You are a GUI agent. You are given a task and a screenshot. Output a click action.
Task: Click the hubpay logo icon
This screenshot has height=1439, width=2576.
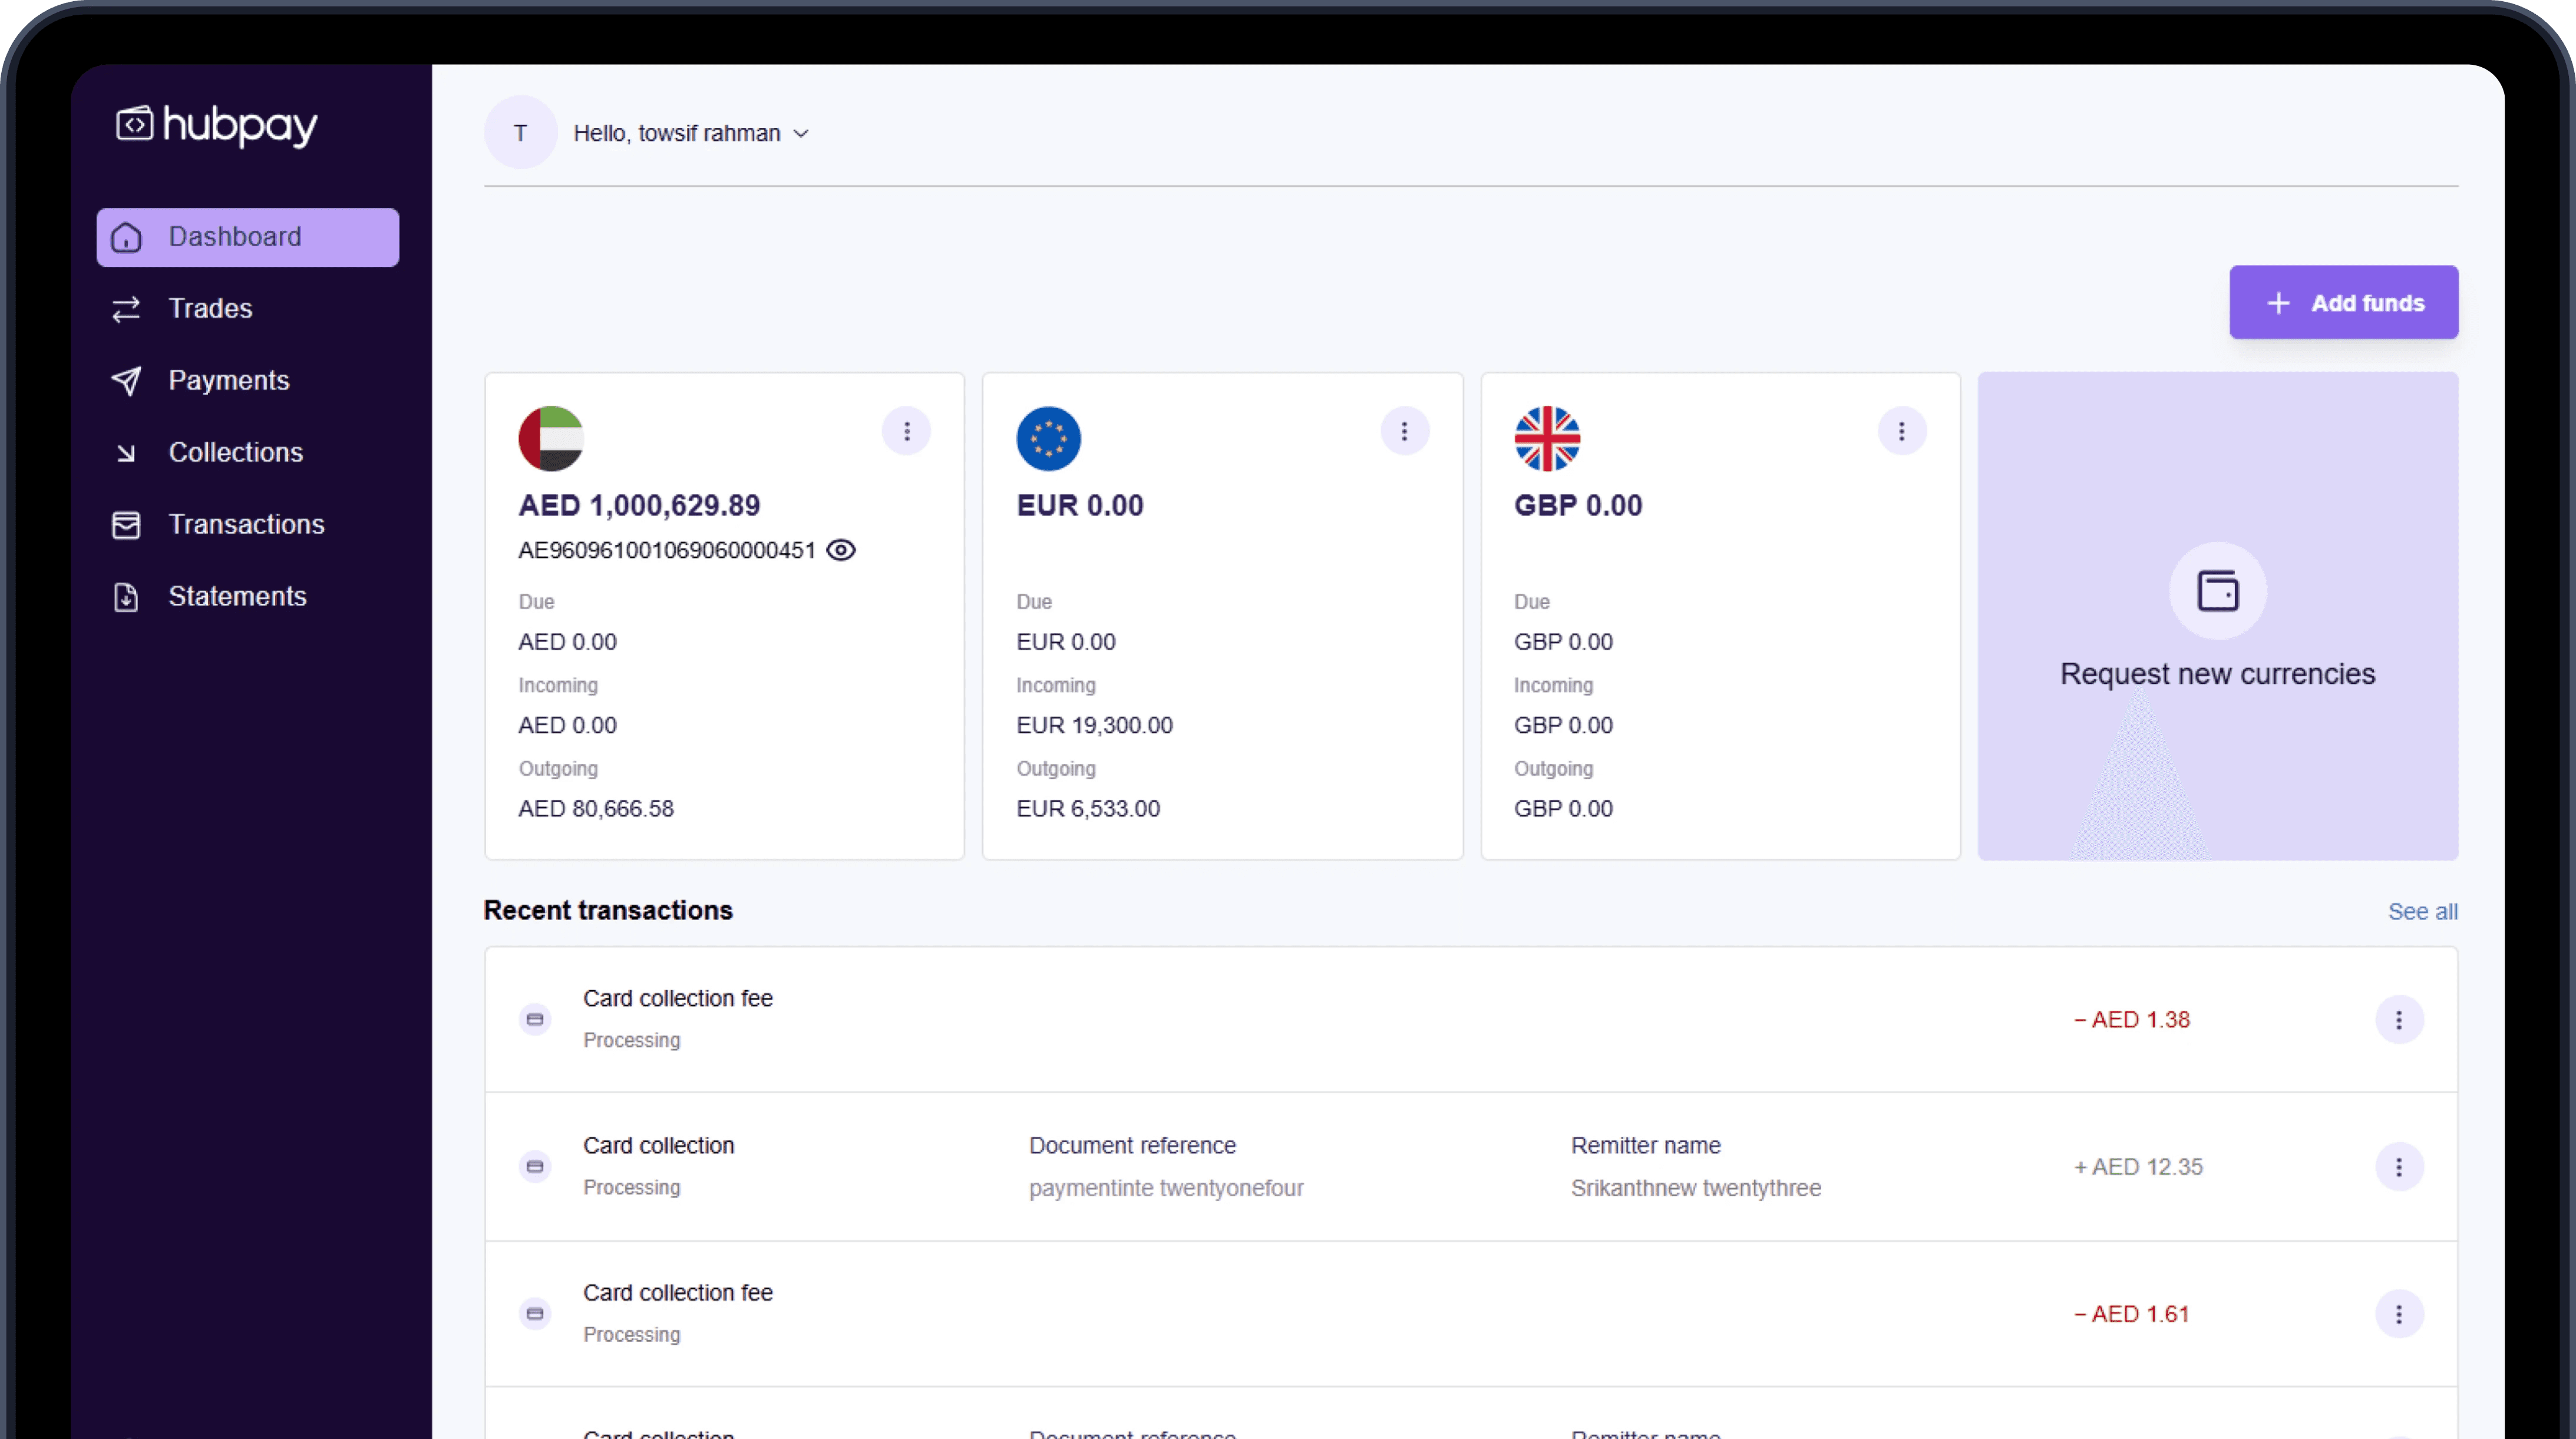(x=135, y=125)
